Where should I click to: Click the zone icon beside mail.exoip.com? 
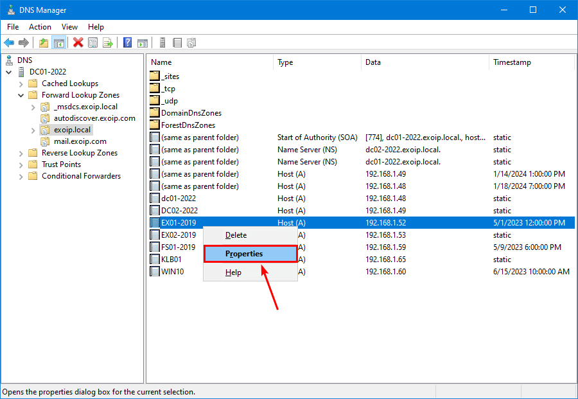point(45,141)
